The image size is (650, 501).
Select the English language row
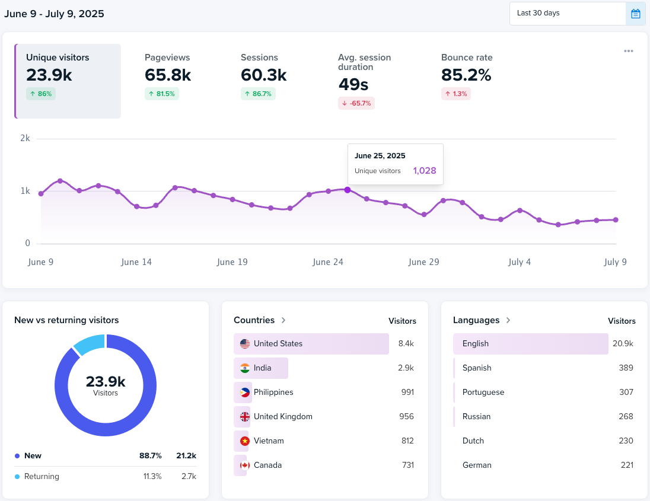[x=530, y=343]
